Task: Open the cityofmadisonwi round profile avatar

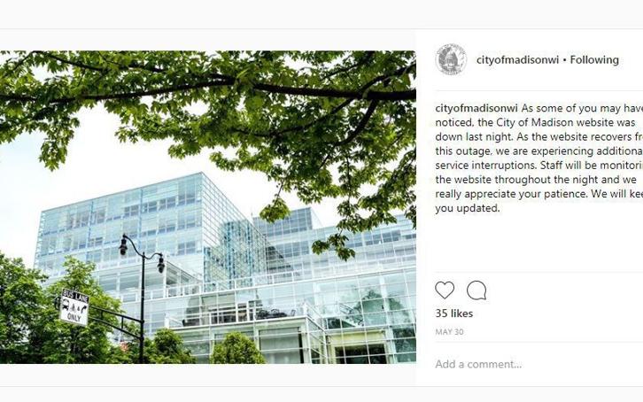Action: (451, 60)
